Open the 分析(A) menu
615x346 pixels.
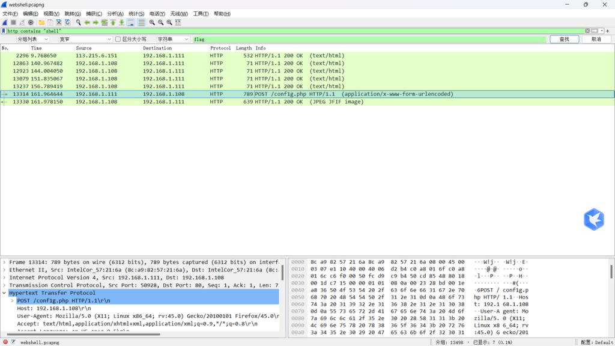pos(115,13)
